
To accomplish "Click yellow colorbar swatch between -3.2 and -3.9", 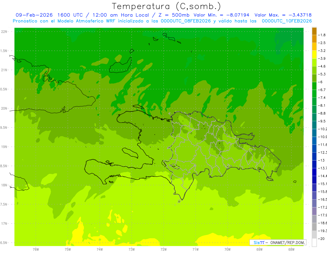I will tap(314, 55).
